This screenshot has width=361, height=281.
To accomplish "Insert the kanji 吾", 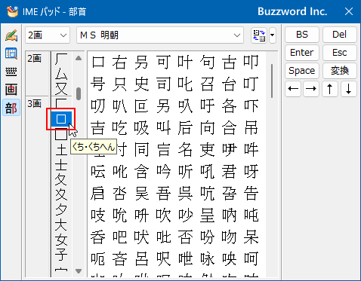I will [163, 194].
